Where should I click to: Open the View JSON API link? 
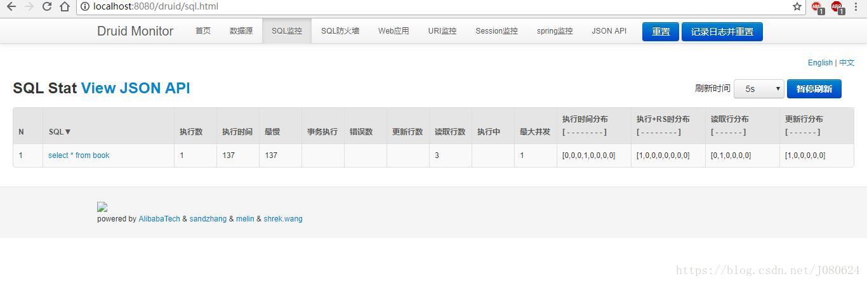coord(136,88)
